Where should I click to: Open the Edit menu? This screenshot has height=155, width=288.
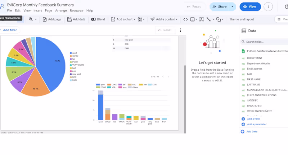tap(18, 11)
